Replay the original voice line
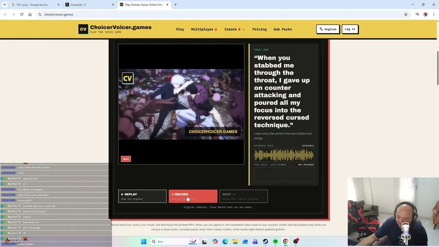Screen dimensions: 439x247 [x=142, y=196]
